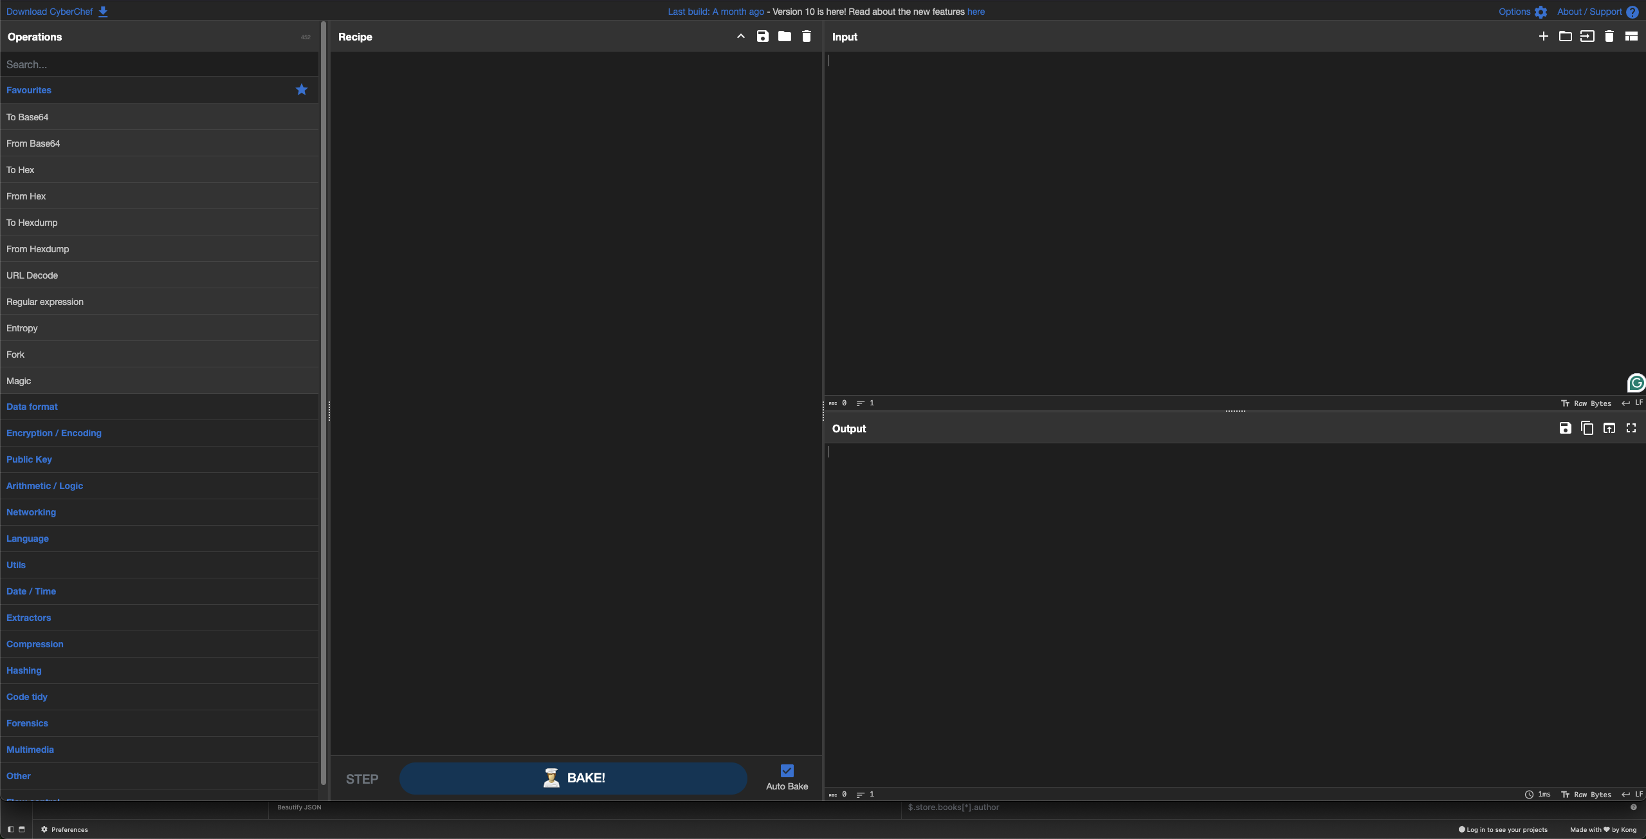Save the recipe using the disk icon

763,36
